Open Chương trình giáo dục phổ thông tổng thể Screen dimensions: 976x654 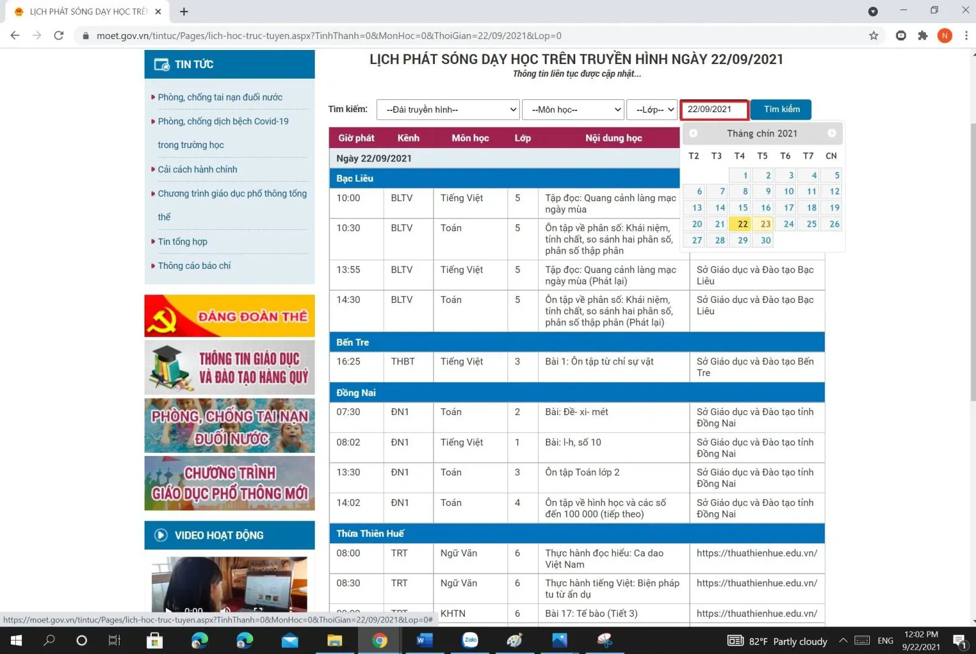(x=232, y=205)
